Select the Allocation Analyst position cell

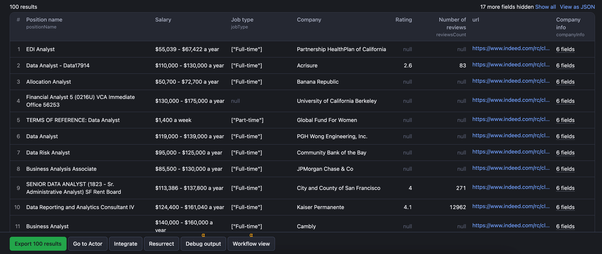pos(48,82)
